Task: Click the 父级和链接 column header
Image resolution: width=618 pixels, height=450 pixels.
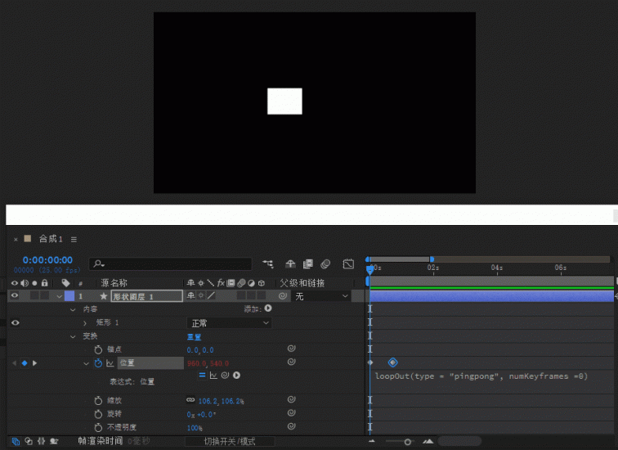Action: point(302,283)
